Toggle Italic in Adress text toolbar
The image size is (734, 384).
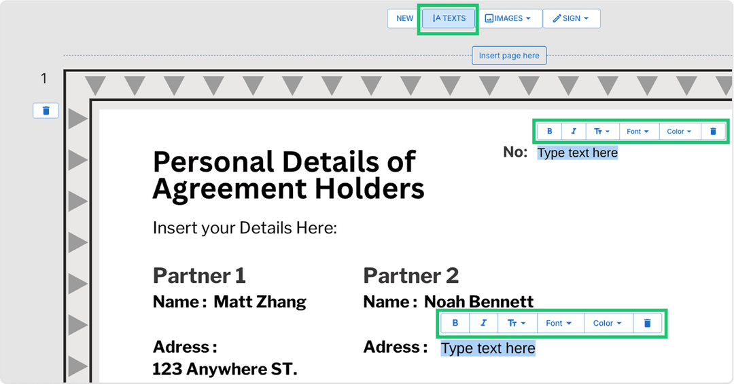click(x=483, y=324)
